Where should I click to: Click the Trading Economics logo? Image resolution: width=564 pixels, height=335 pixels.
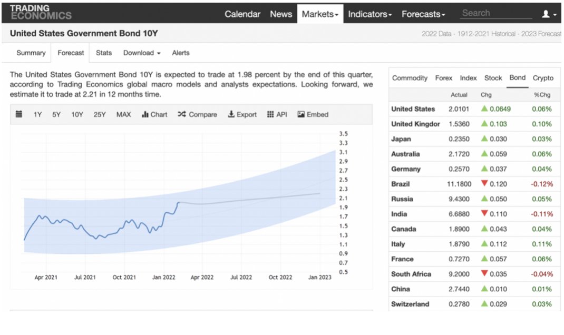pos(41,12)
